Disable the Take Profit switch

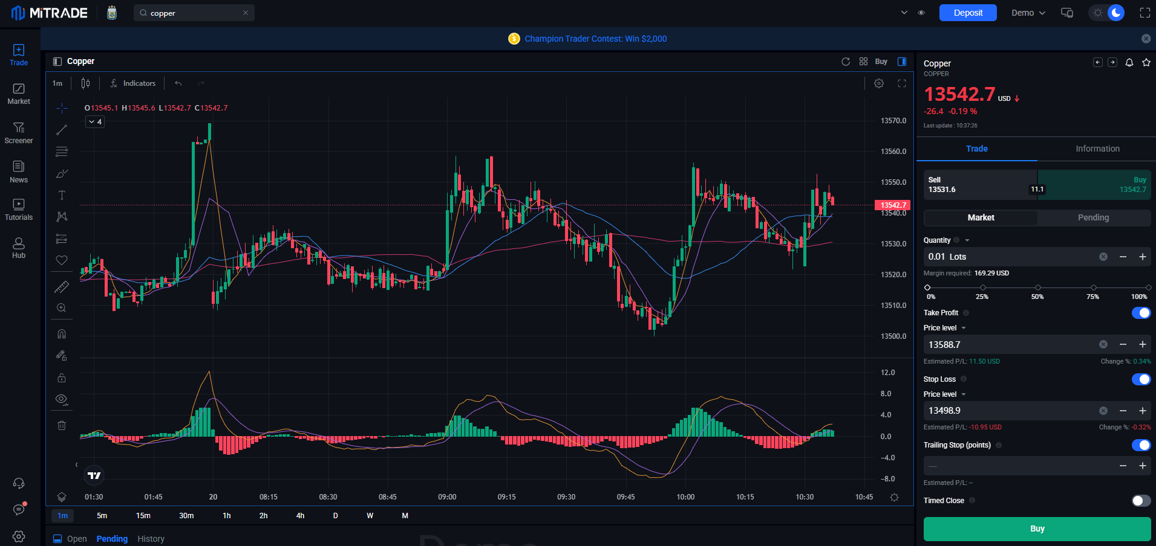(x=1141, y=313)
